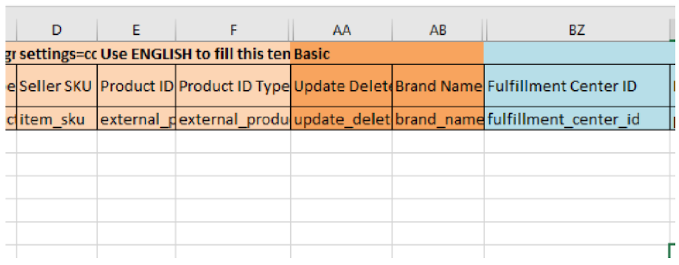Select column E header
This screenshot has width=679, height=265.
click(136, 30)
